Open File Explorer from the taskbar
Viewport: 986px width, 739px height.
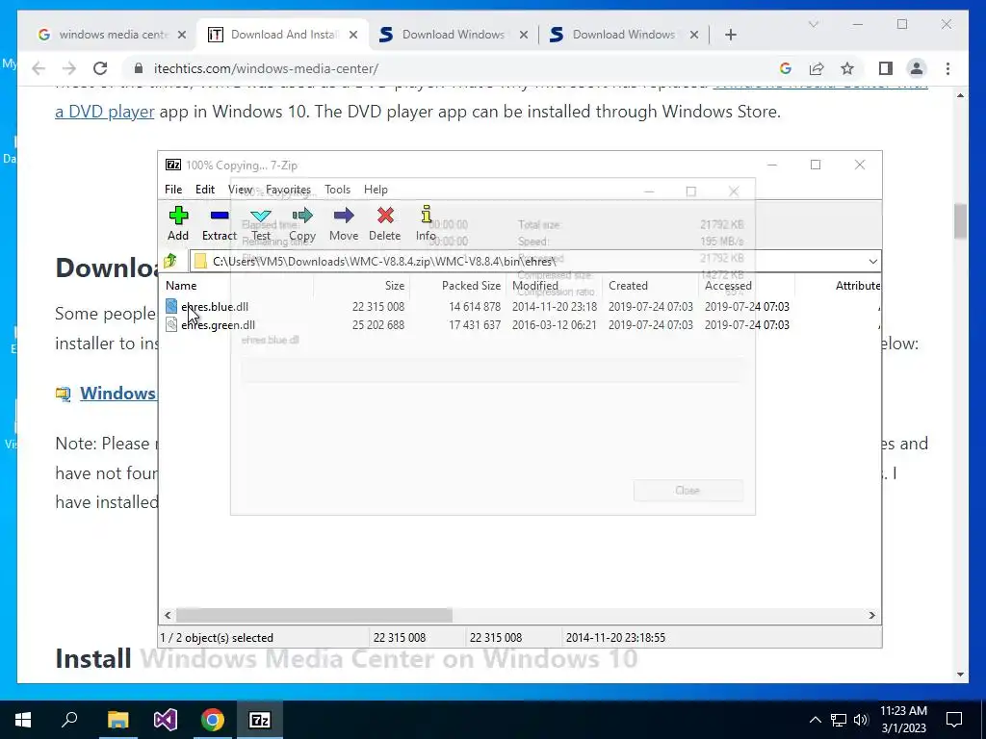click(x=117, y=720)
